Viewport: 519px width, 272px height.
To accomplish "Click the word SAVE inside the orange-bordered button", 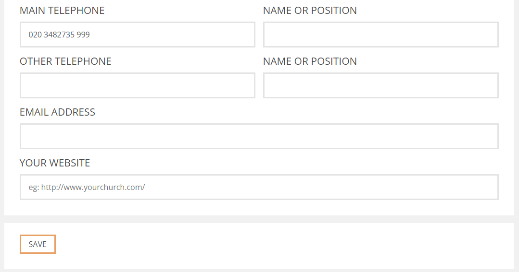I will click(x=38, y=244).
